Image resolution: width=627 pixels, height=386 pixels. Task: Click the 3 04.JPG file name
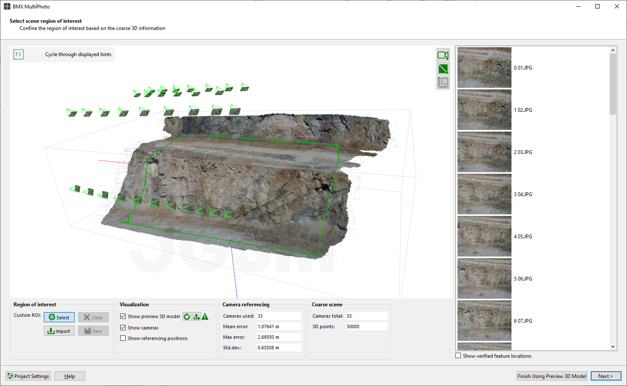(523, 194)
